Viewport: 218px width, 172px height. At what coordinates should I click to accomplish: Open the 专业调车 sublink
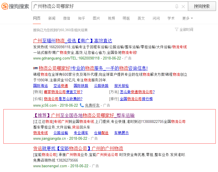click(x=81, y=133)
